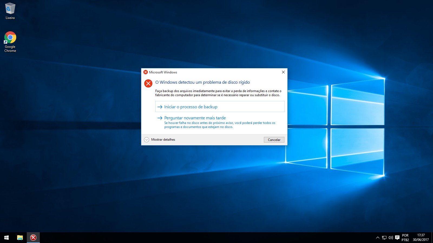433x243 pixels.
Task: Open the clock showing 17:37
Action: click(421, 238)
